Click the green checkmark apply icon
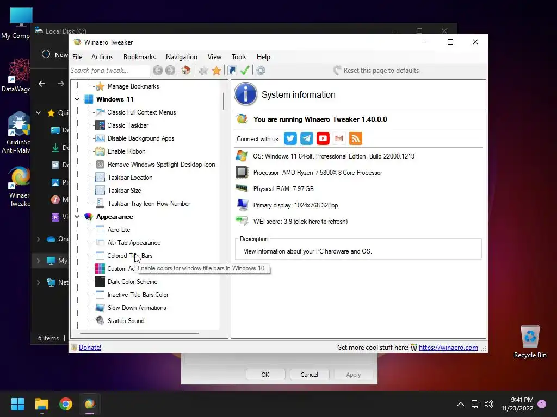Viewport: 557px width, 417px height. pos(245,70)
